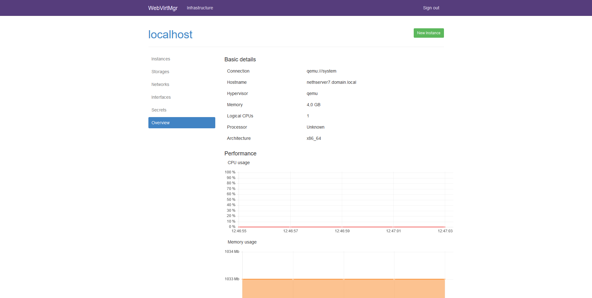Click the CPU chart point at 12:46:57
Screen dimensions: 592x298
pyautogui.click(x=290, y=227)
